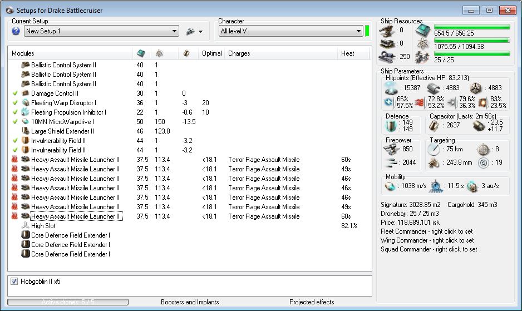Click the Fleeting Warp Disruptor I icon
522x311 pixels.
pyautogui.click(x=26, y=103)
